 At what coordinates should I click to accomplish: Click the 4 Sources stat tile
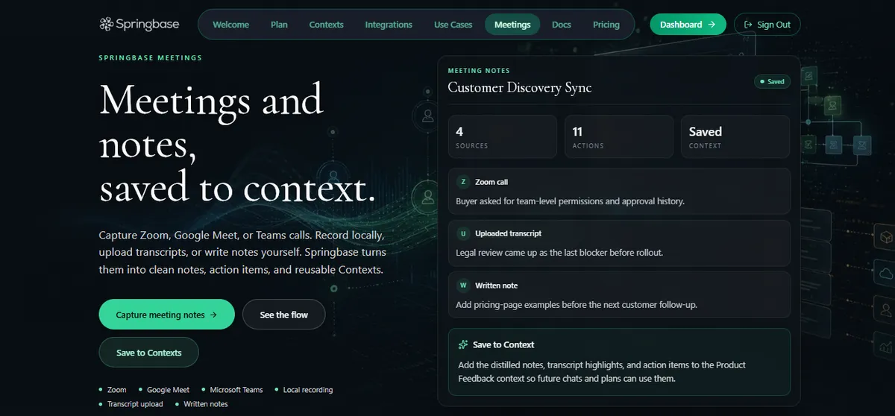point(503,136)
